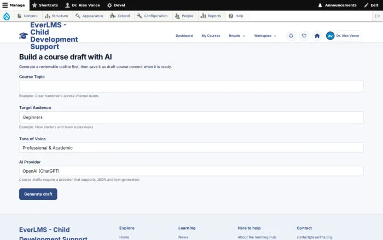Click the Course Topic text field
The height and width of the screenshot is (240, 383).
point(191,87)
